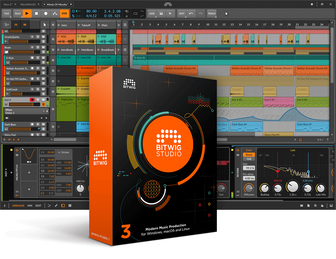Click the star favorite icon in Inst 4
The image size is (336, 259).
pyautogui.click(x=7, y=118)
